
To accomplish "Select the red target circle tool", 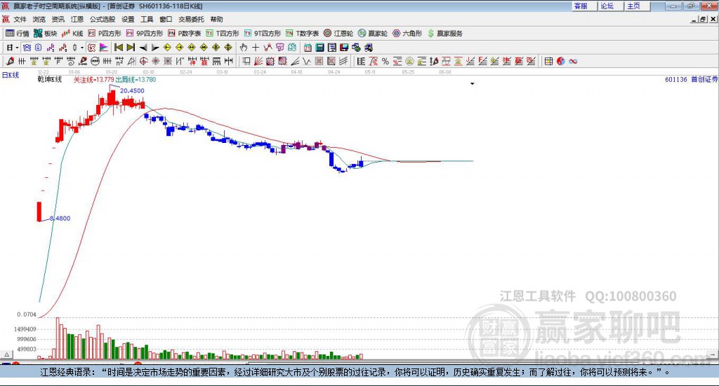I will click(143, 61).
